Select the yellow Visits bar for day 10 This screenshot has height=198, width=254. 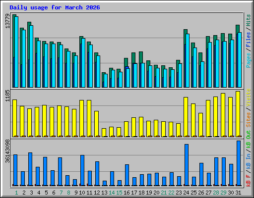coord(81,118)
